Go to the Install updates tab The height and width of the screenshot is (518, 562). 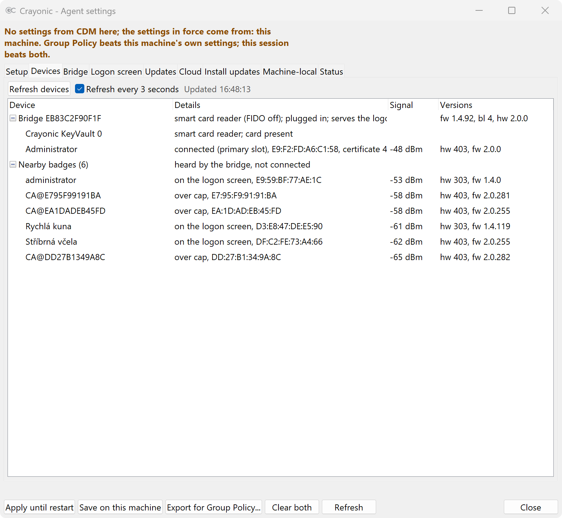(232, 71)
